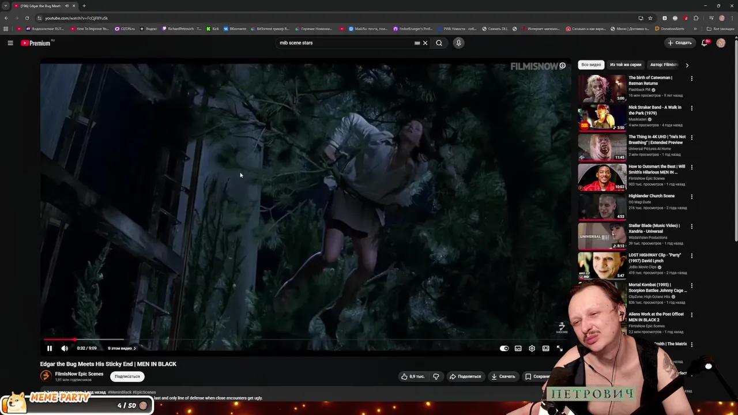The width and height of the screenshot is (738, 415).
Task: Open Mortal Kombat (1995) video title
Action: click(657, 288)
